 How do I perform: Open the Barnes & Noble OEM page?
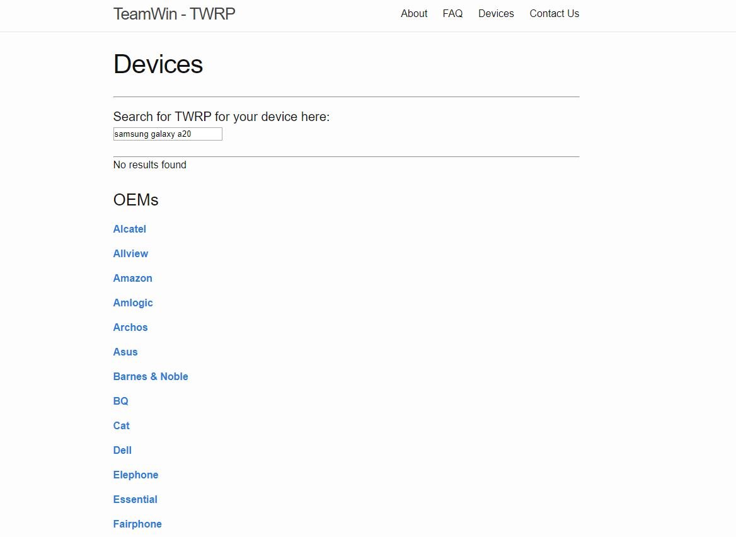(151, 376)
